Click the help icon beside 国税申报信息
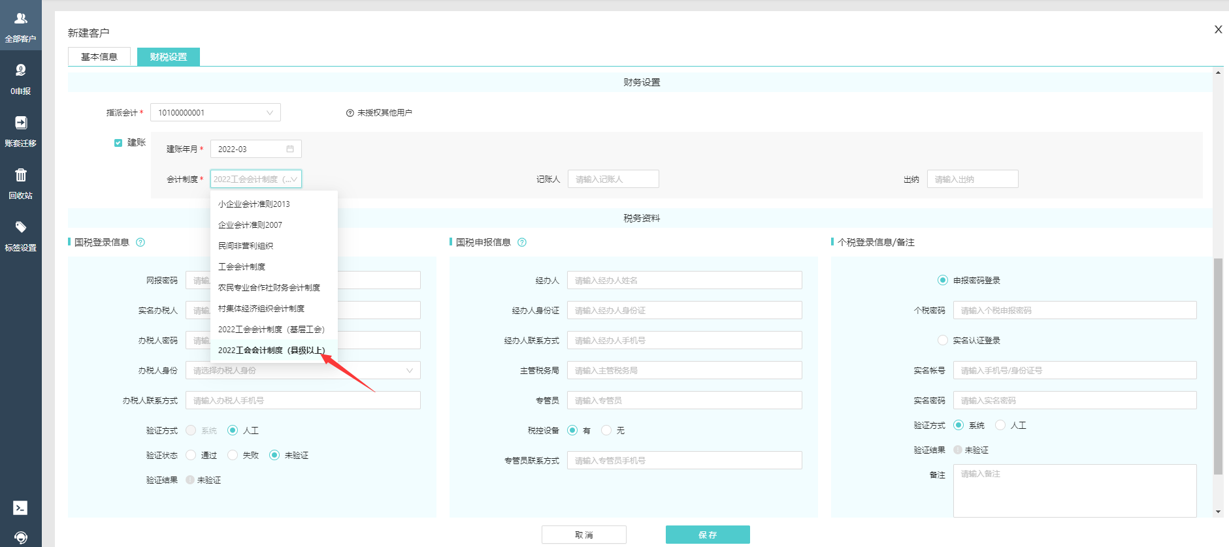This screenshot has width=1229, height=547. pos(522,242)
